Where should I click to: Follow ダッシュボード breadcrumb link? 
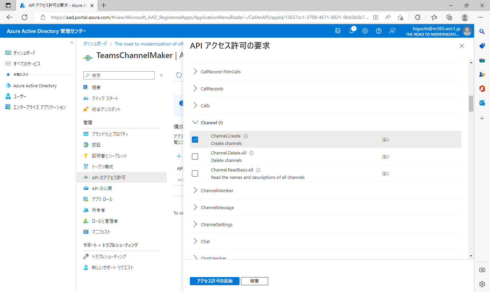95,44
